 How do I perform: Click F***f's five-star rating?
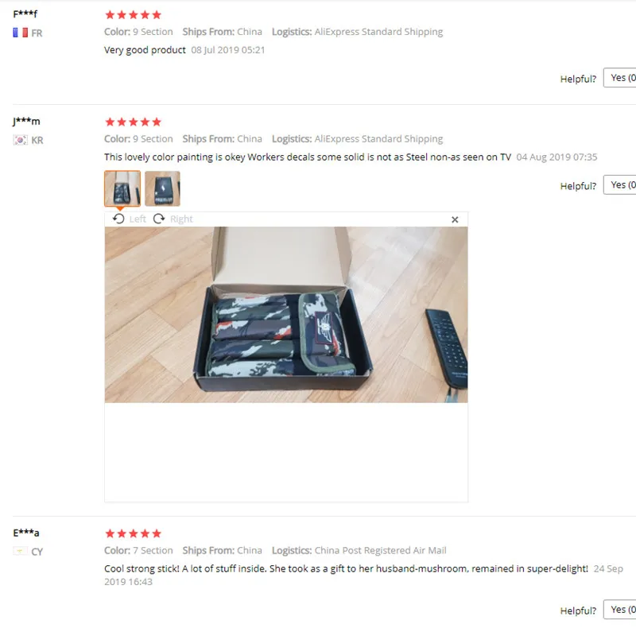coord(133,15)
